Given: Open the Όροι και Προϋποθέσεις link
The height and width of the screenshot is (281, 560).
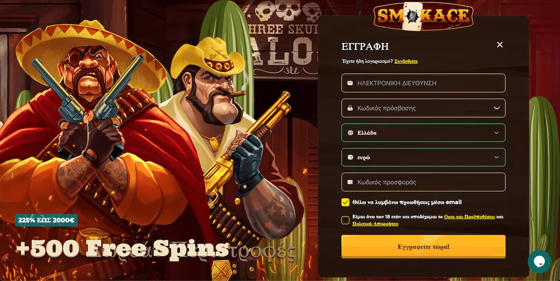Looking at the screenshot, I should 469,217.
